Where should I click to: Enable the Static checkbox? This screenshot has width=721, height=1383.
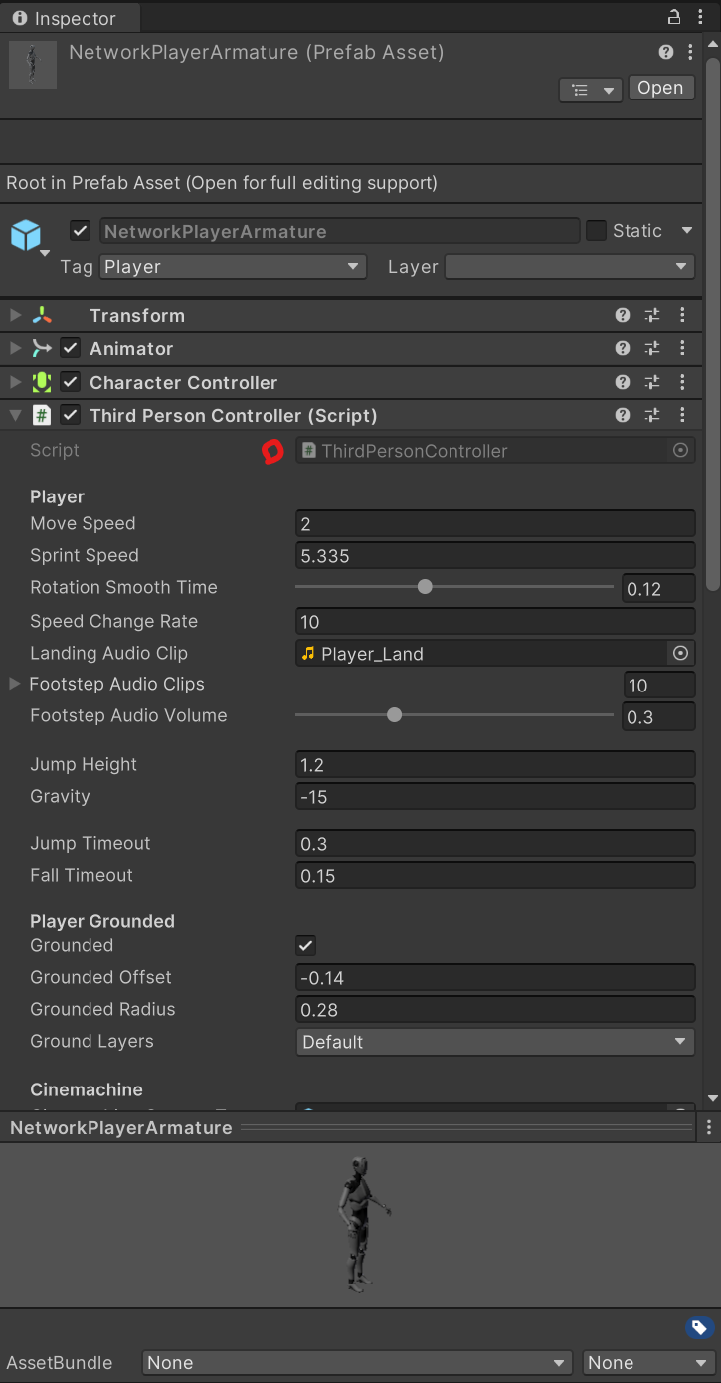coord(596,231)
